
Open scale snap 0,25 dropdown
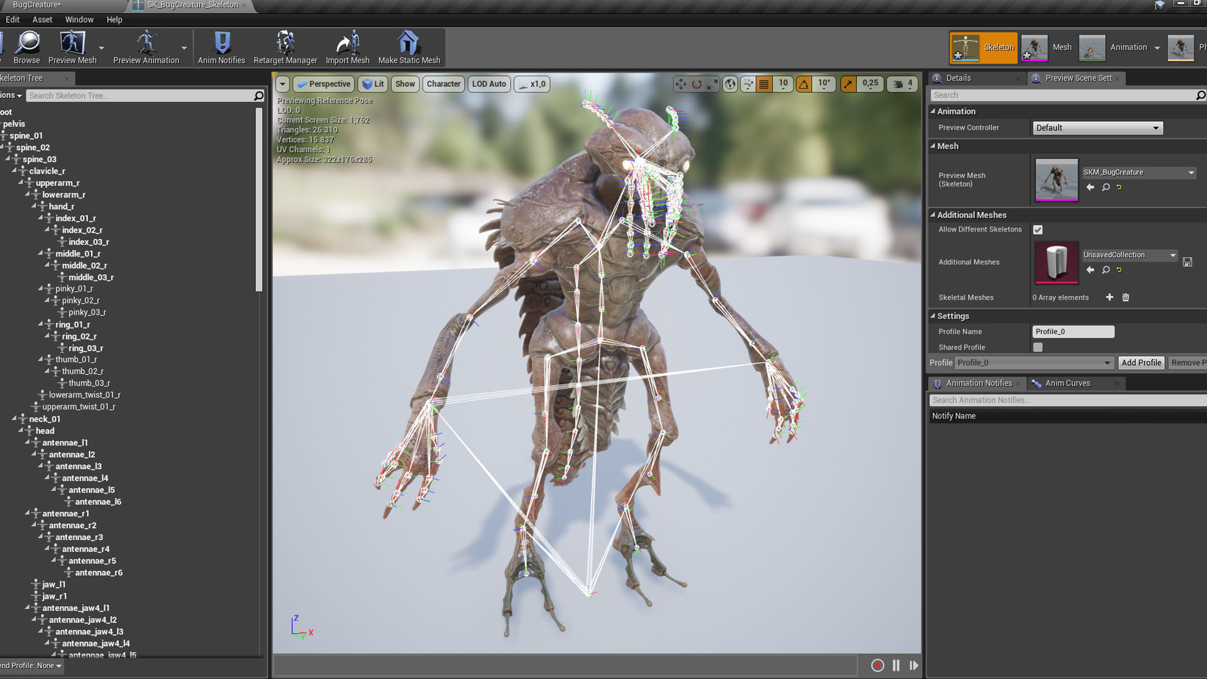[870, 84]
